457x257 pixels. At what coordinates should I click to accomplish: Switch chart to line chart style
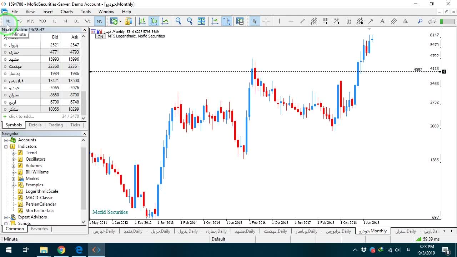click(x=165, y=21)
